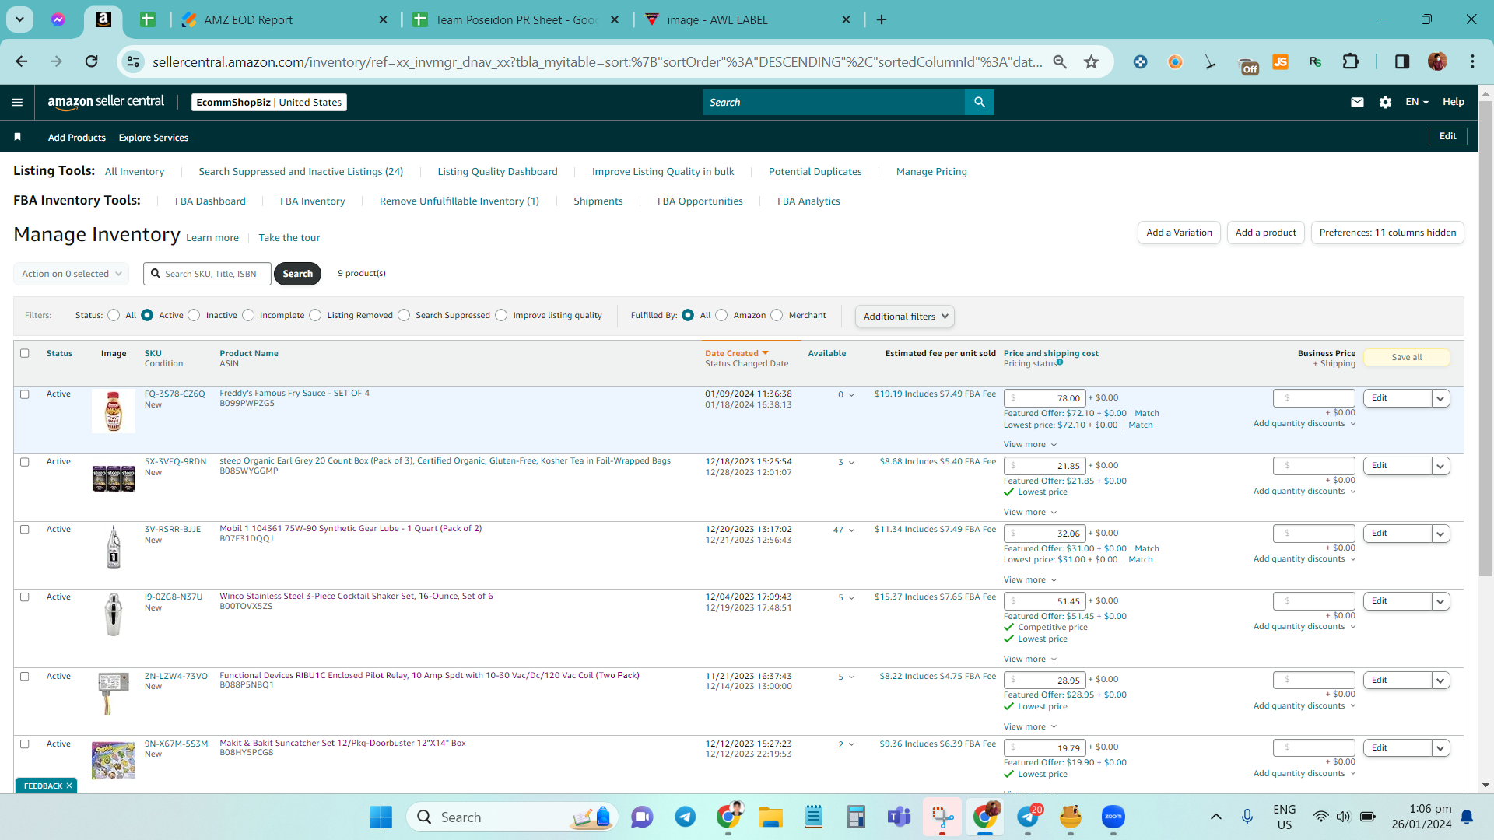
Task: Open the FBA Dashboard link
Action: coord(210,201)
